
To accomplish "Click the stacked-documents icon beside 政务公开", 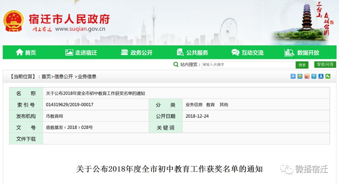I will [124, 52].
